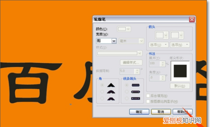Close the 轮廓笔 dialog
The height and width of the screenshot is (127, 210).
point(192,20)
